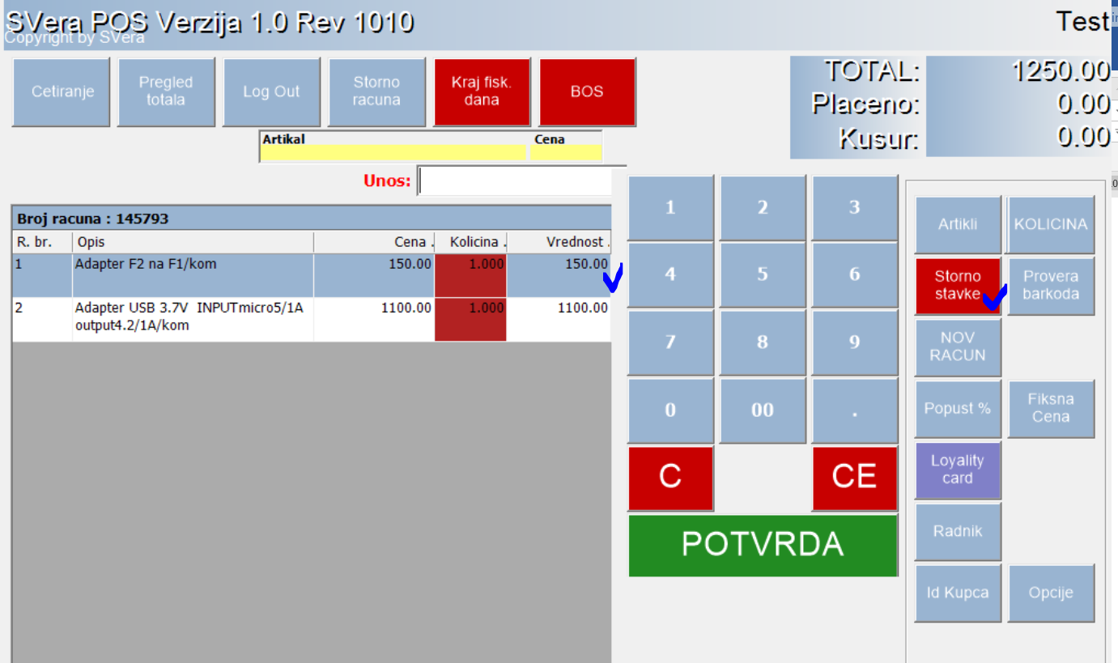
Task: Click the Storno stavke button
Action: tap(958, 285)
